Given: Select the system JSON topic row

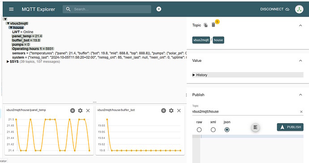Looking at the screenshot, I should coord(99,57).
